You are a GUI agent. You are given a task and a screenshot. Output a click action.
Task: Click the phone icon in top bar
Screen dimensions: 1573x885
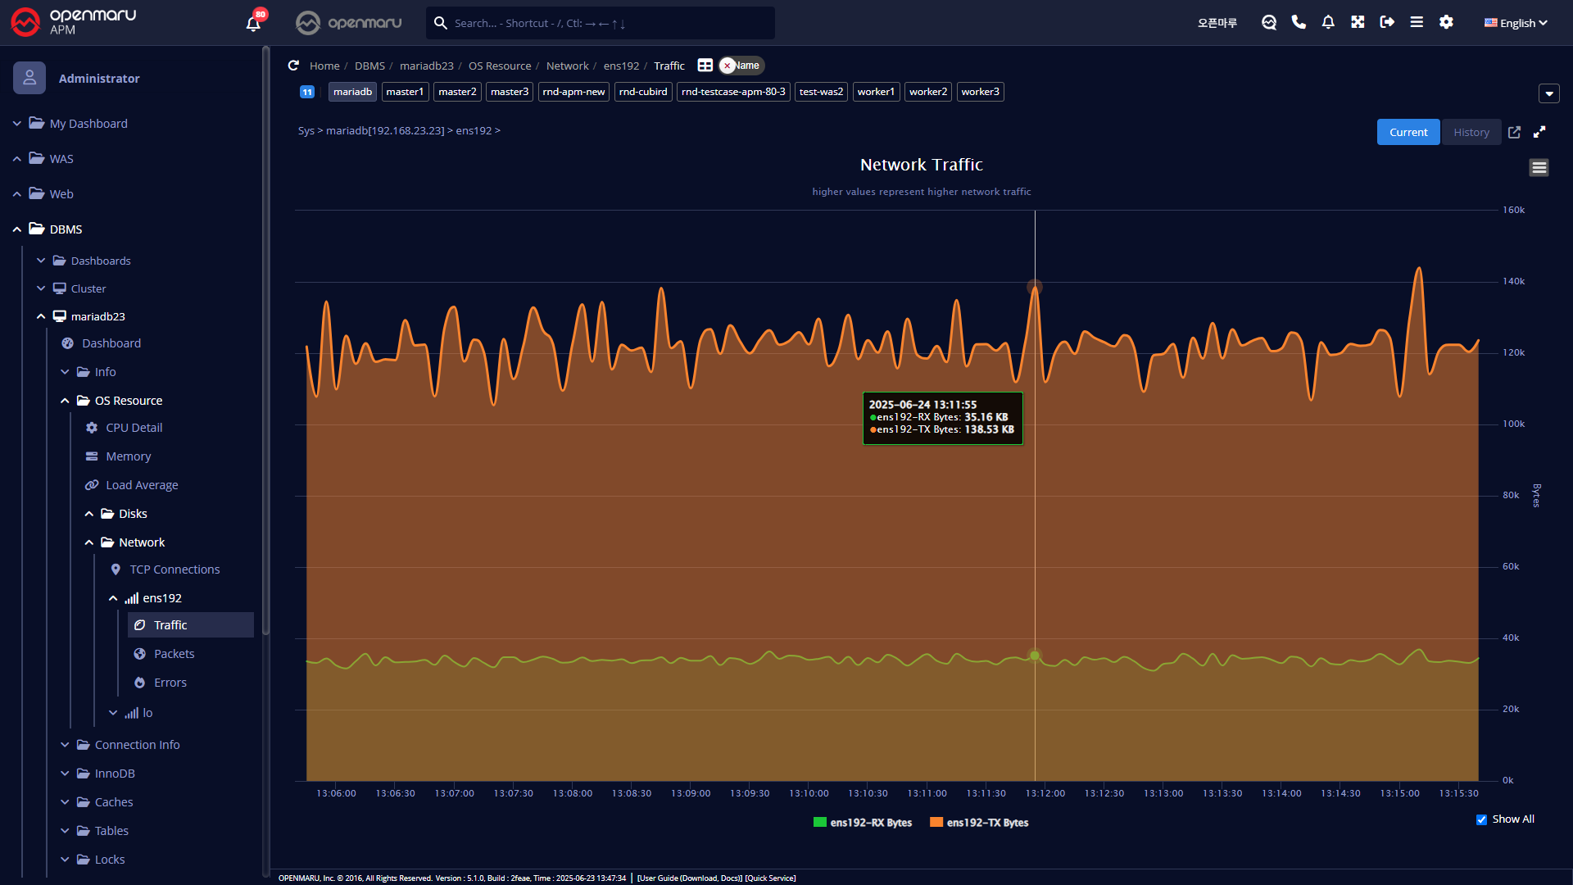[1299, 22]
